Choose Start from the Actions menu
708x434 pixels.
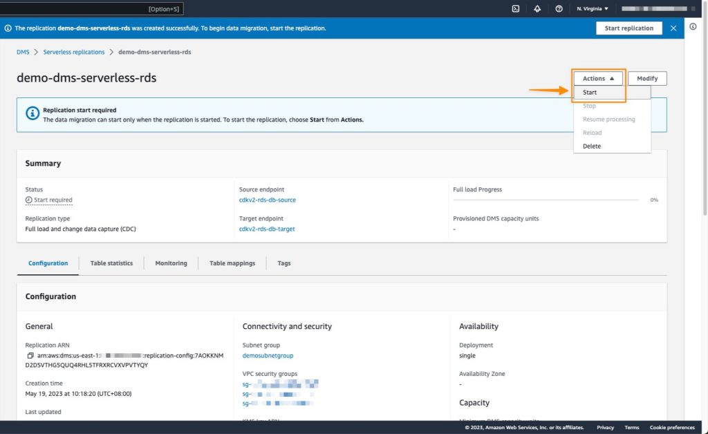612,92
